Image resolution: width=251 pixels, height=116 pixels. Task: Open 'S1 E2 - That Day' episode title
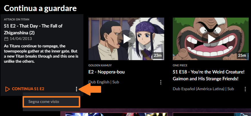[33, 29]
